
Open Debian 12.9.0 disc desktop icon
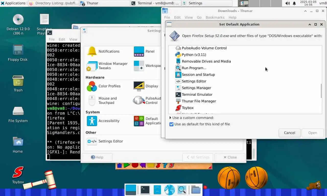pos(18,20)
